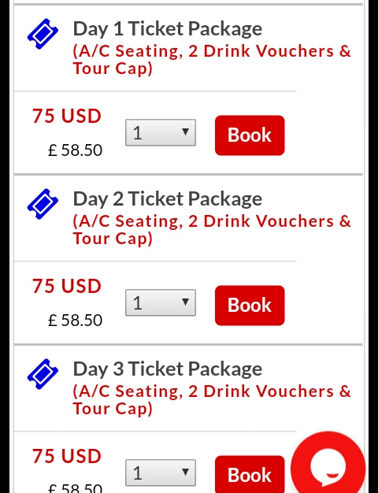This screenshot has width=378, height=493.
Task: Click Day 1 A/C Seating description text
Action: click(x=212, y=60)
